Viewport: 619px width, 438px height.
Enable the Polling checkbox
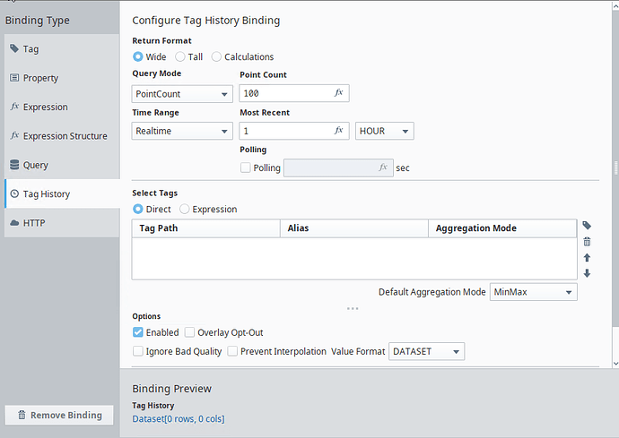pyautogui.click(x=246, y=167)
